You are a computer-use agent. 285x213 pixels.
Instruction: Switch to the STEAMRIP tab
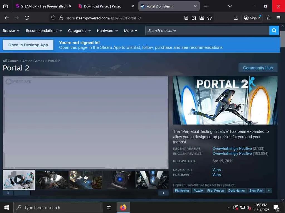[x=44, y=6]
